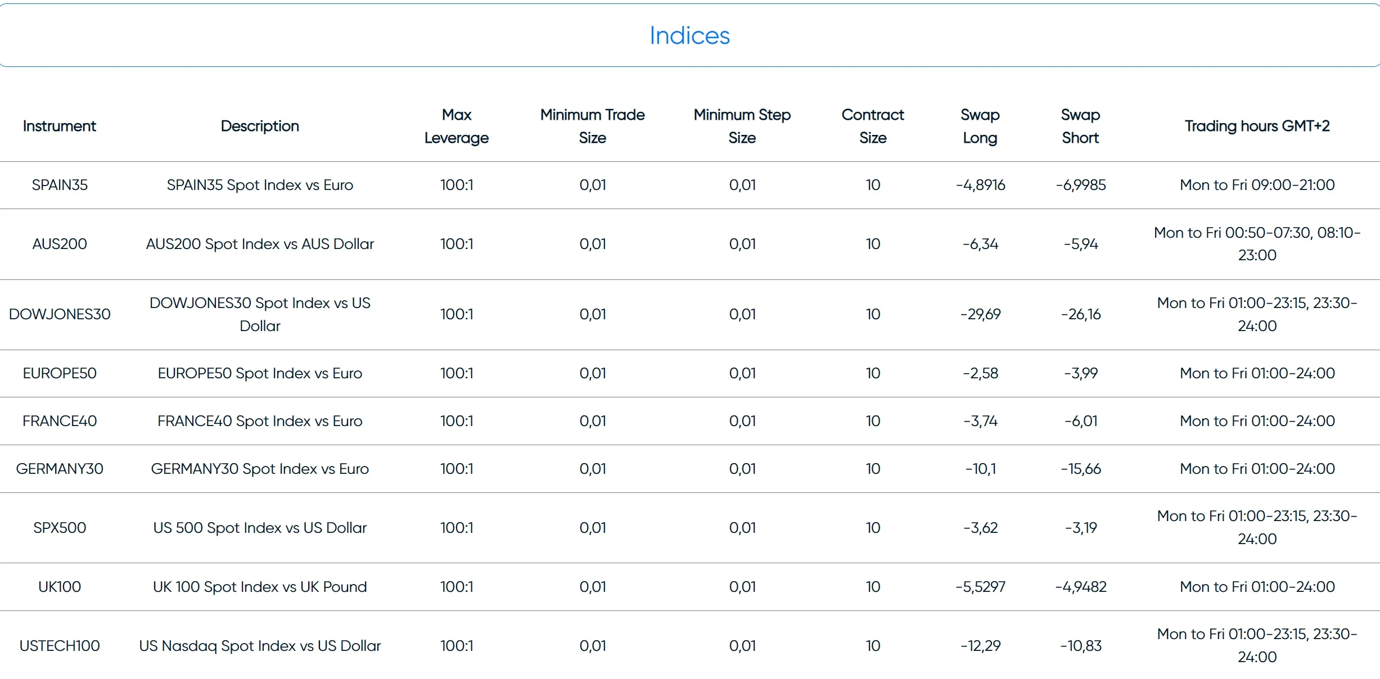Click the Trading hours GMT+2 header

1257,126
